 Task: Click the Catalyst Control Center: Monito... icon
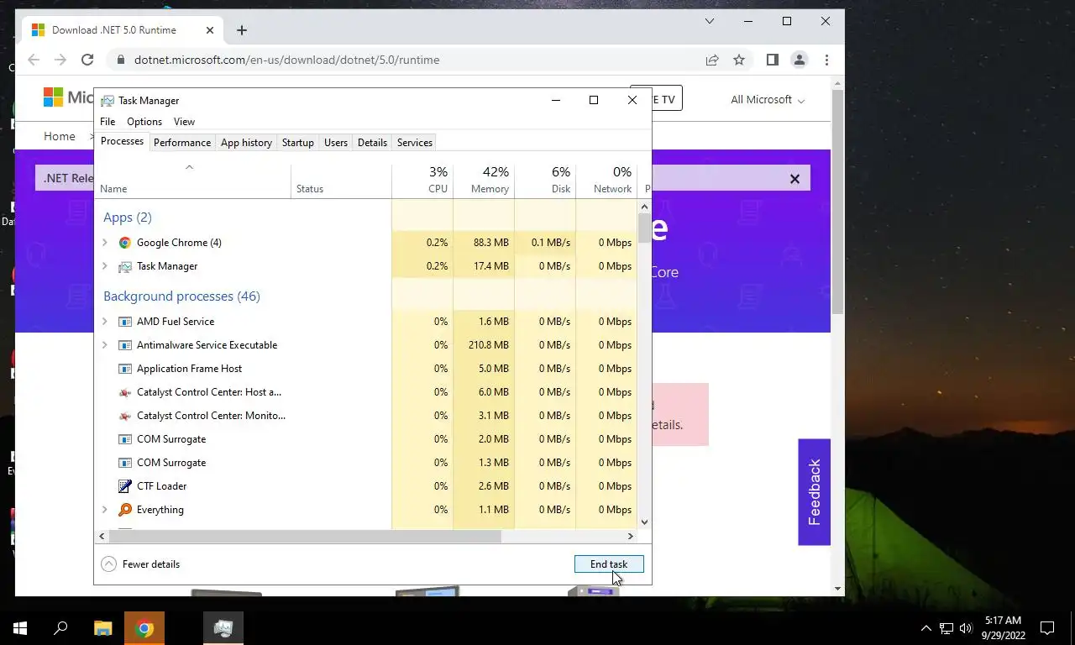(x=125, y=416)
